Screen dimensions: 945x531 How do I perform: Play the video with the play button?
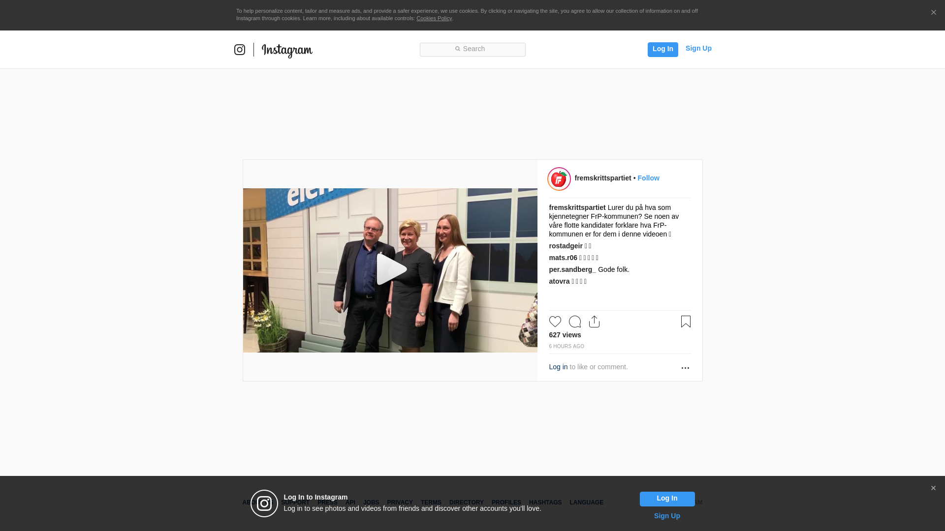tap(391, 269)
